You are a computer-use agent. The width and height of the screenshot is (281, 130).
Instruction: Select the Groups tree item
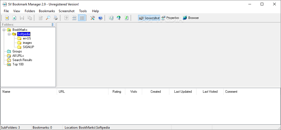17,51
